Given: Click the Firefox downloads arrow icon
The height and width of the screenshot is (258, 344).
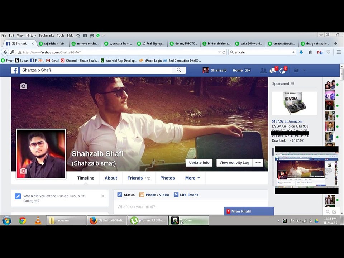Looking at the screenshot, I should [x=301, y=52].
